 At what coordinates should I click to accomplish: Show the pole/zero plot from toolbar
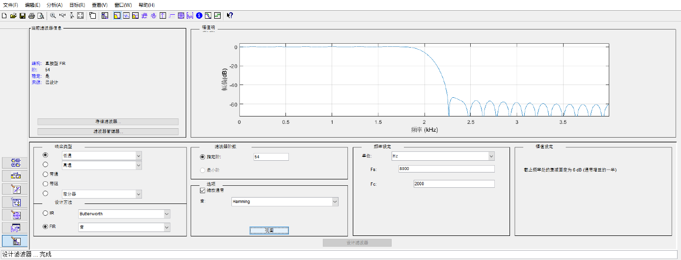[x=181, y=16]
